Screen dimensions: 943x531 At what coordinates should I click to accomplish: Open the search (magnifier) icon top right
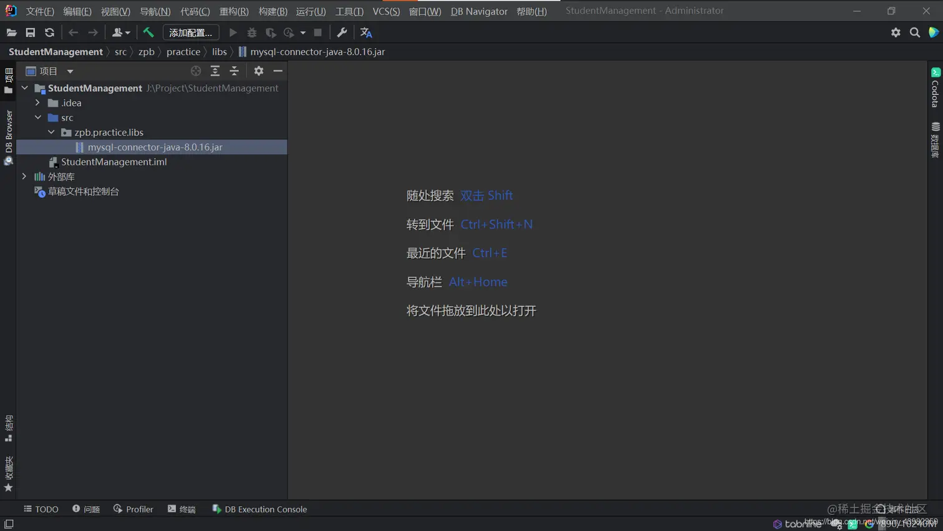[914, 32]
